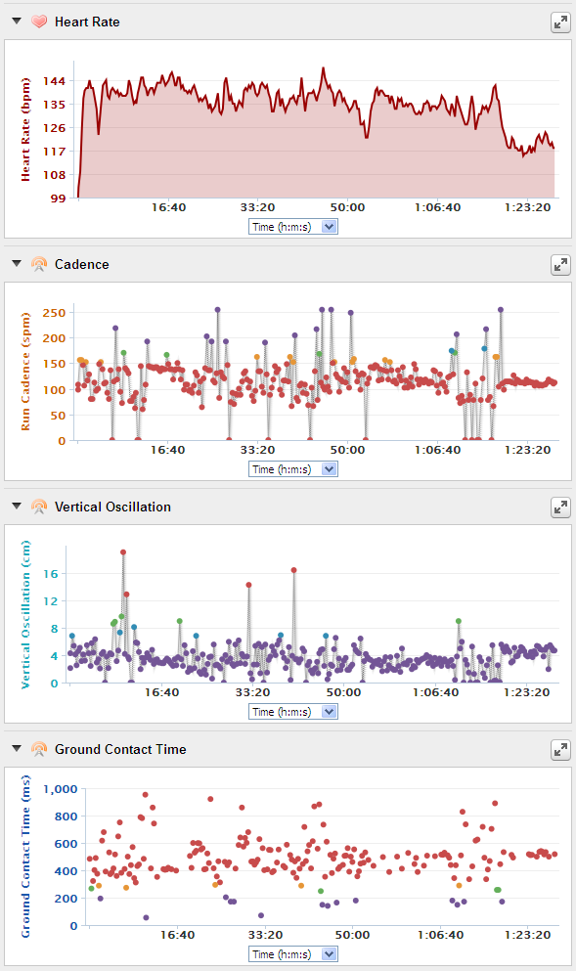Expand Ground Contact Time chart to full size
Screen dimensions: 576x971
(x=560, y=750)
